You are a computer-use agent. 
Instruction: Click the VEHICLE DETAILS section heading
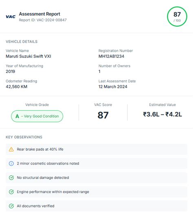coord(22,42)
